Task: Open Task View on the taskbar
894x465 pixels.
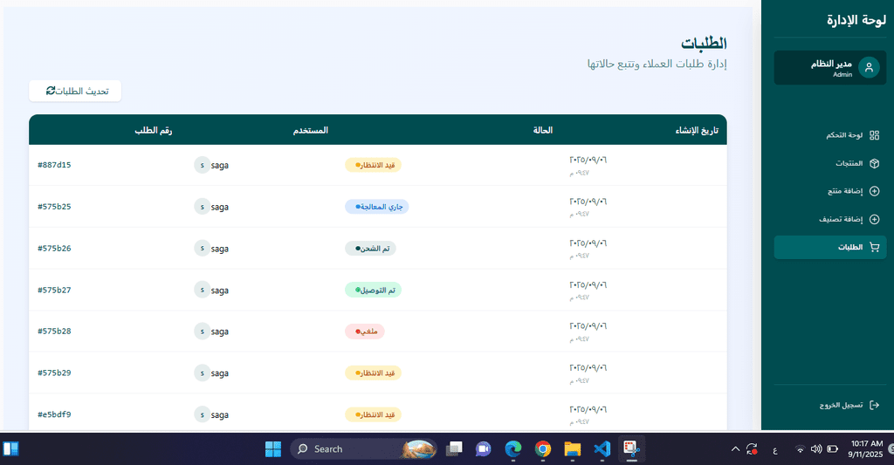Action: pyautogui.click(x=454, y=449)
